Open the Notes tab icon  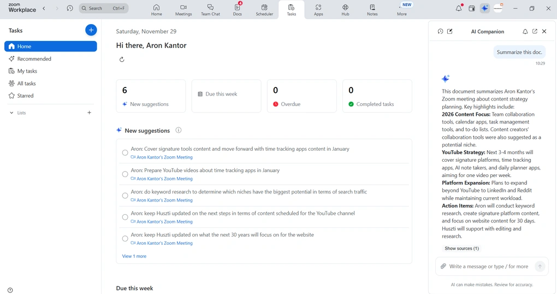372,10
